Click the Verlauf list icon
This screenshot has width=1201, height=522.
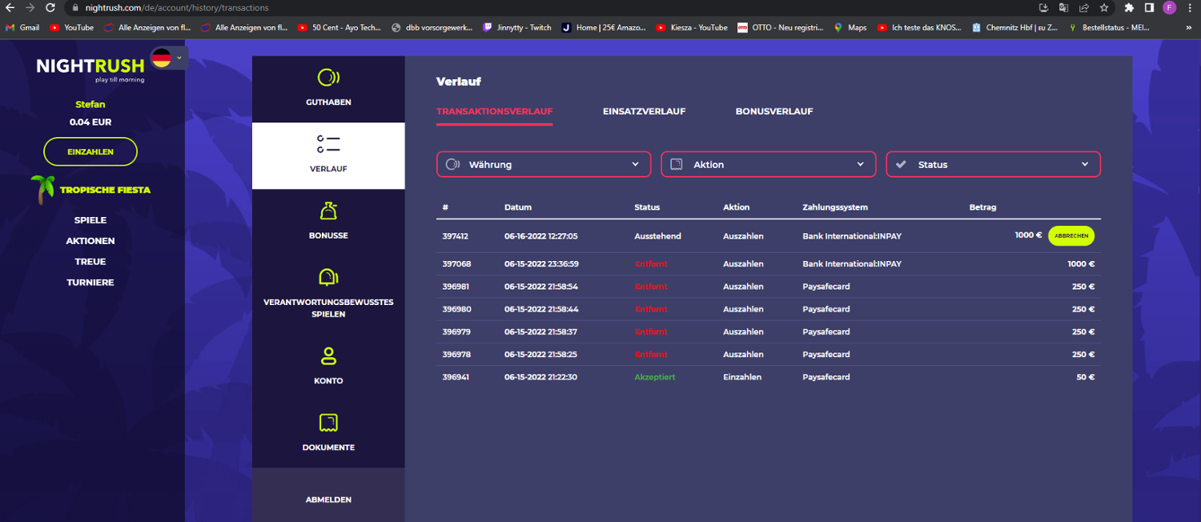[328, 145]
